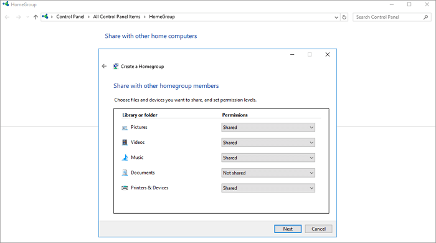Click the Music note icon

(125, 158)
